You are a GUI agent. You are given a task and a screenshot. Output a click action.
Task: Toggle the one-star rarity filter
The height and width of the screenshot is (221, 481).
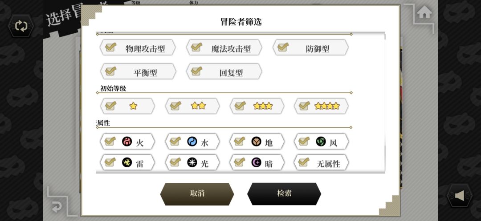(x=110, y=106)
